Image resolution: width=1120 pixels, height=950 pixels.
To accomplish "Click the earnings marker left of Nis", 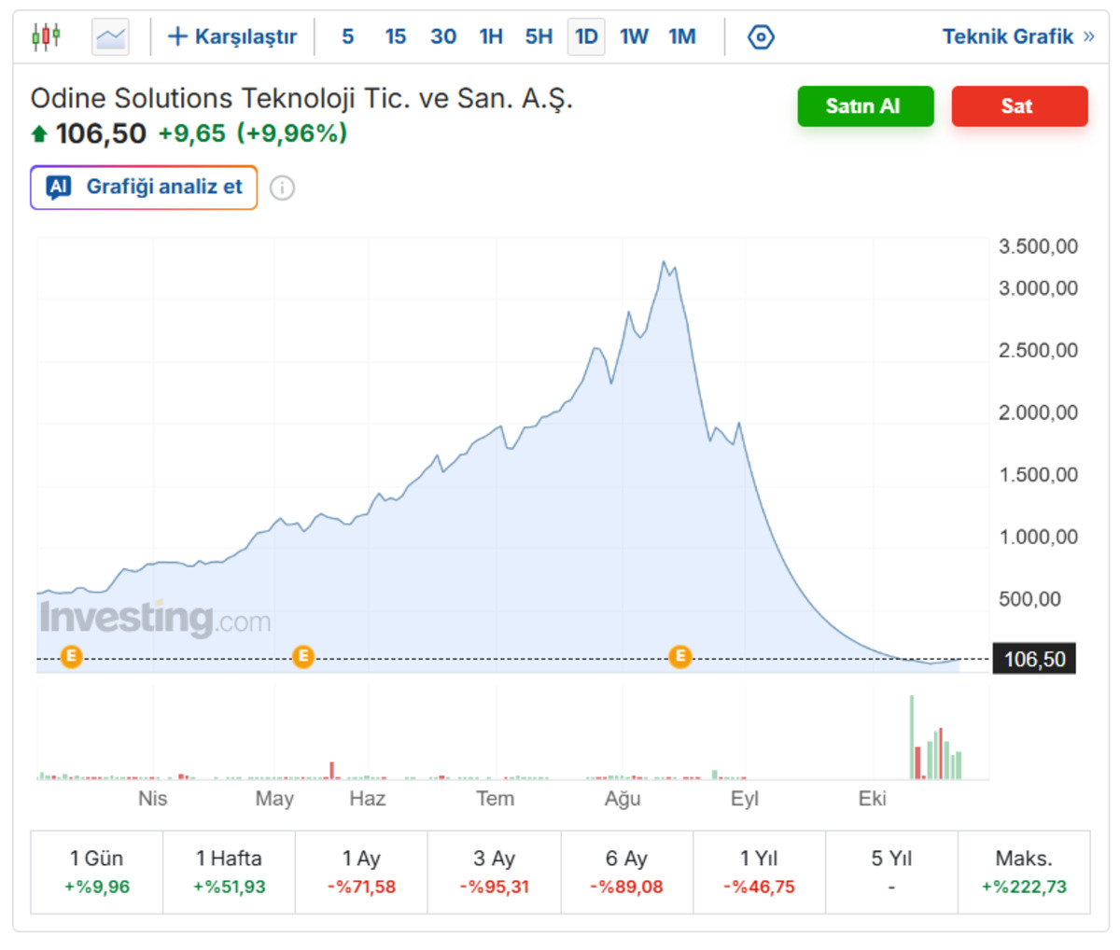I will tap(71, 657).
